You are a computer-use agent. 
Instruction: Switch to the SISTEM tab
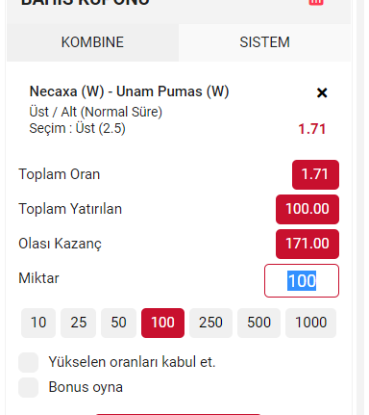264,42
